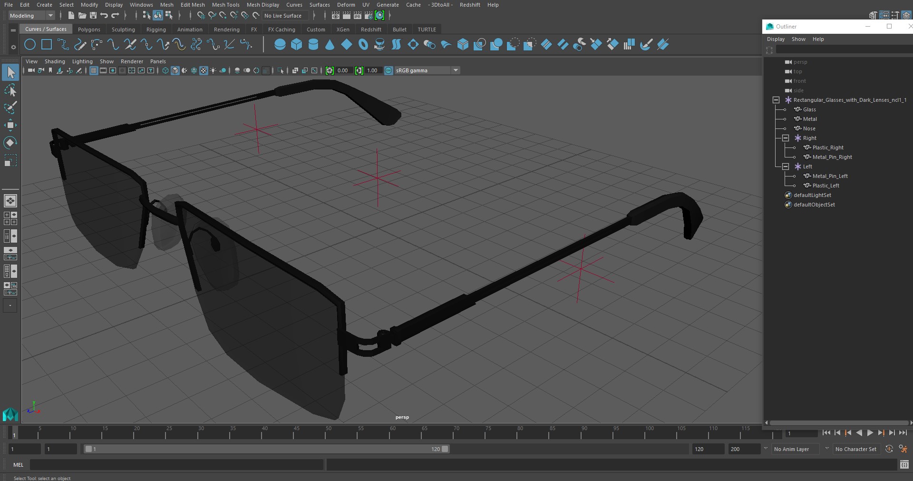The image size is (913, 481).
Task: Go to start of playback range
Action: [826, 433]
